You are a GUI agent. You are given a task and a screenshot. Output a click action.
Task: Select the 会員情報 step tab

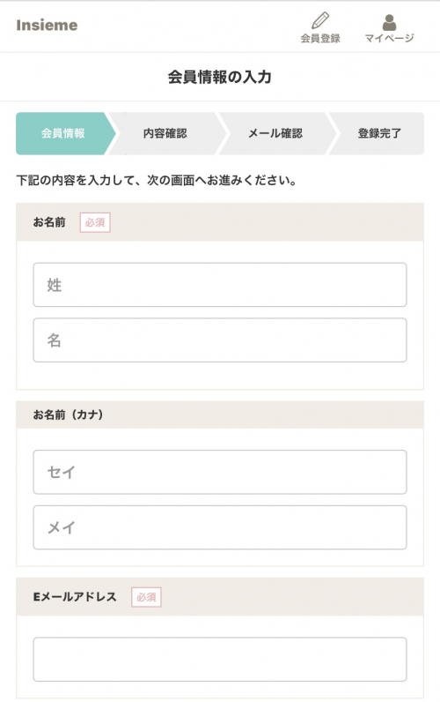[x=65, y=133]
